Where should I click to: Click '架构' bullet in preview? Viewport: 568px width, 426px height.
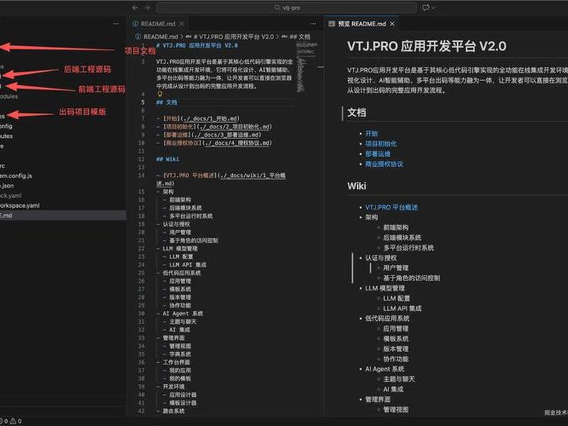coord(371,217)
